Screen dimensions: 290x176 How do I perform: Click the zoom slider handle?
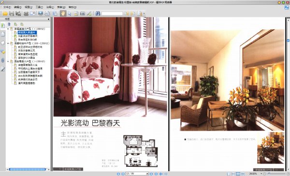pos(269,174)
